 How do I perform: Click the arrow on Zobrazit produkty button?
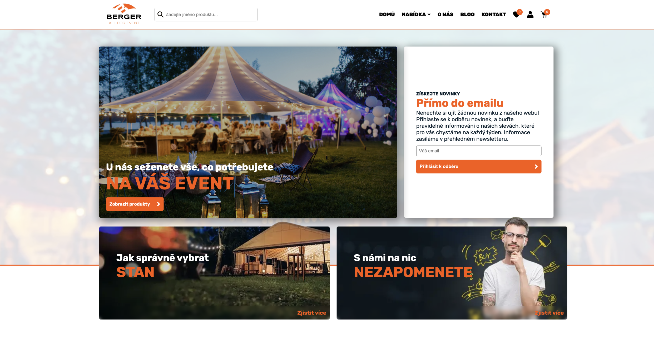coord(158,204)
